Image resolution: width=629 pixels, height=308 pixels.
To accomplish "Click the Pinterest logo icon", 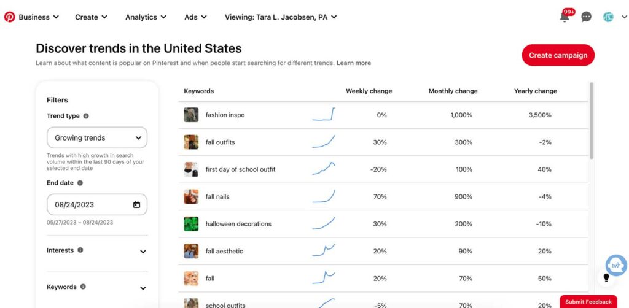I will click(x=9, y=17).
